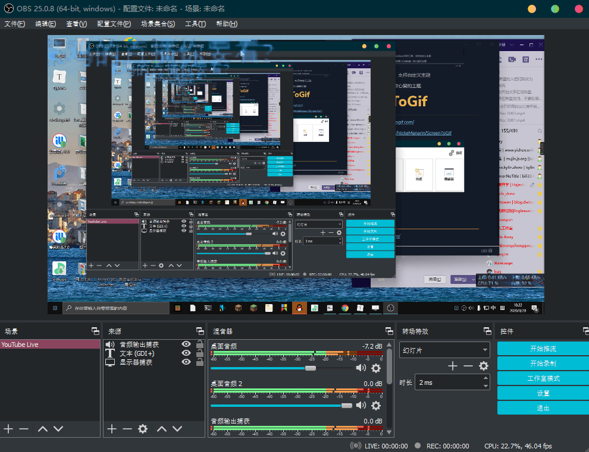Viewport: 589px width, 452px height.
Task: Mute the 桌面音频 2 speaker icon
Action: 361,406
